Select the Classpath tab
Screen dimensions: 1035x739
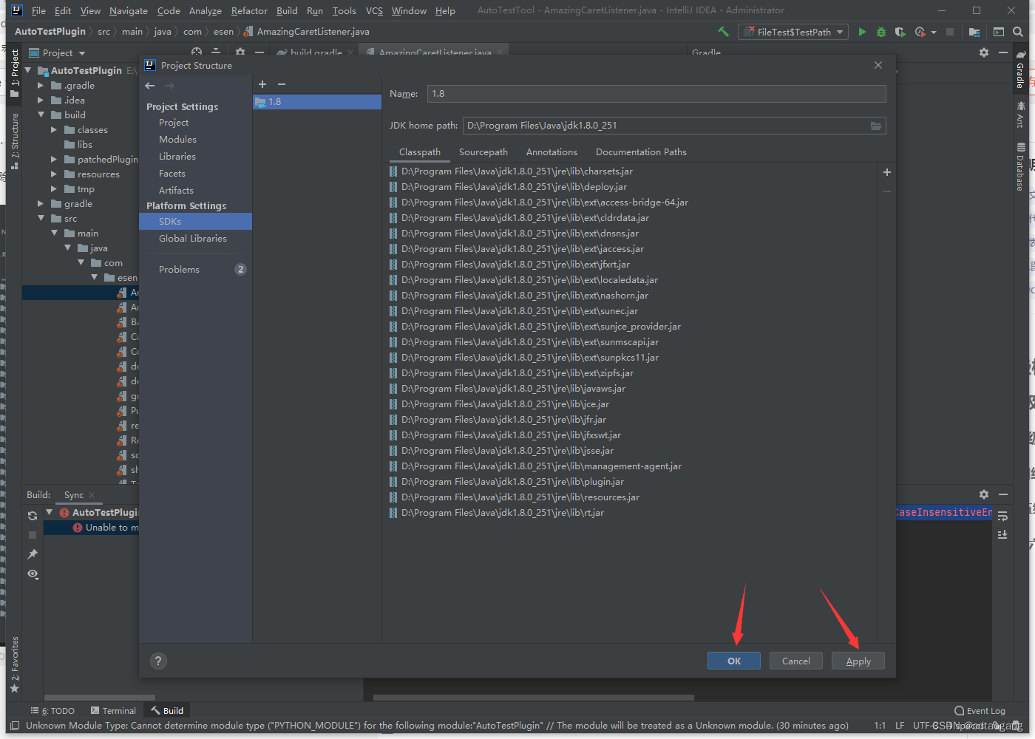[x=420, y=152]
